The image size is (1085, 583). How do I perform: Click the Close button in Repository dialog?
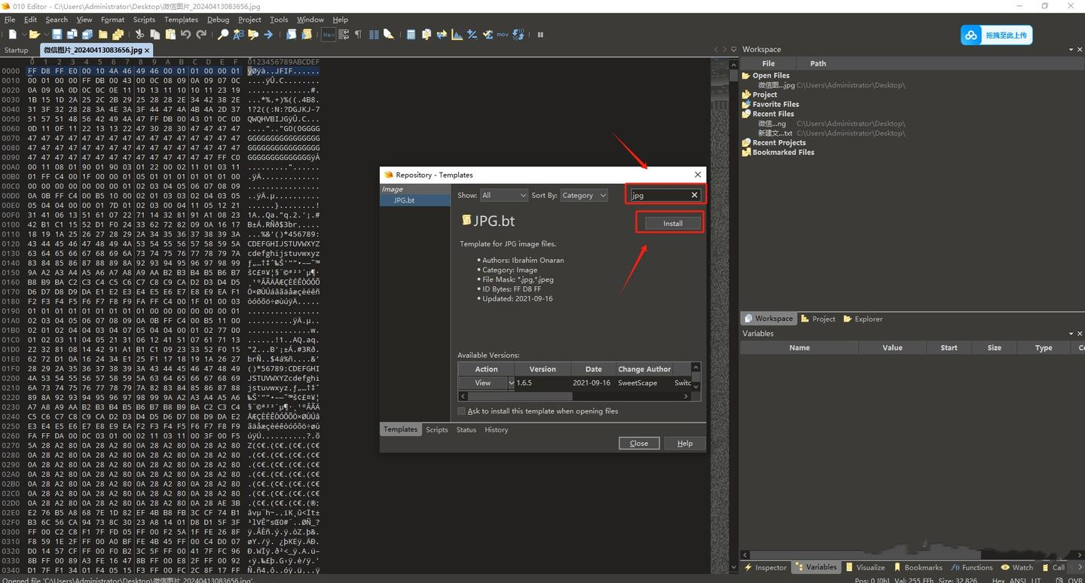coord(639,443)
